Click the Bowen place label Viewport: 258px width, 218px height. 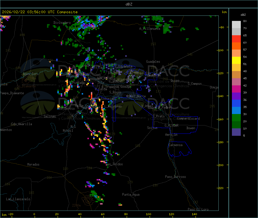click(x=191, y=128)
